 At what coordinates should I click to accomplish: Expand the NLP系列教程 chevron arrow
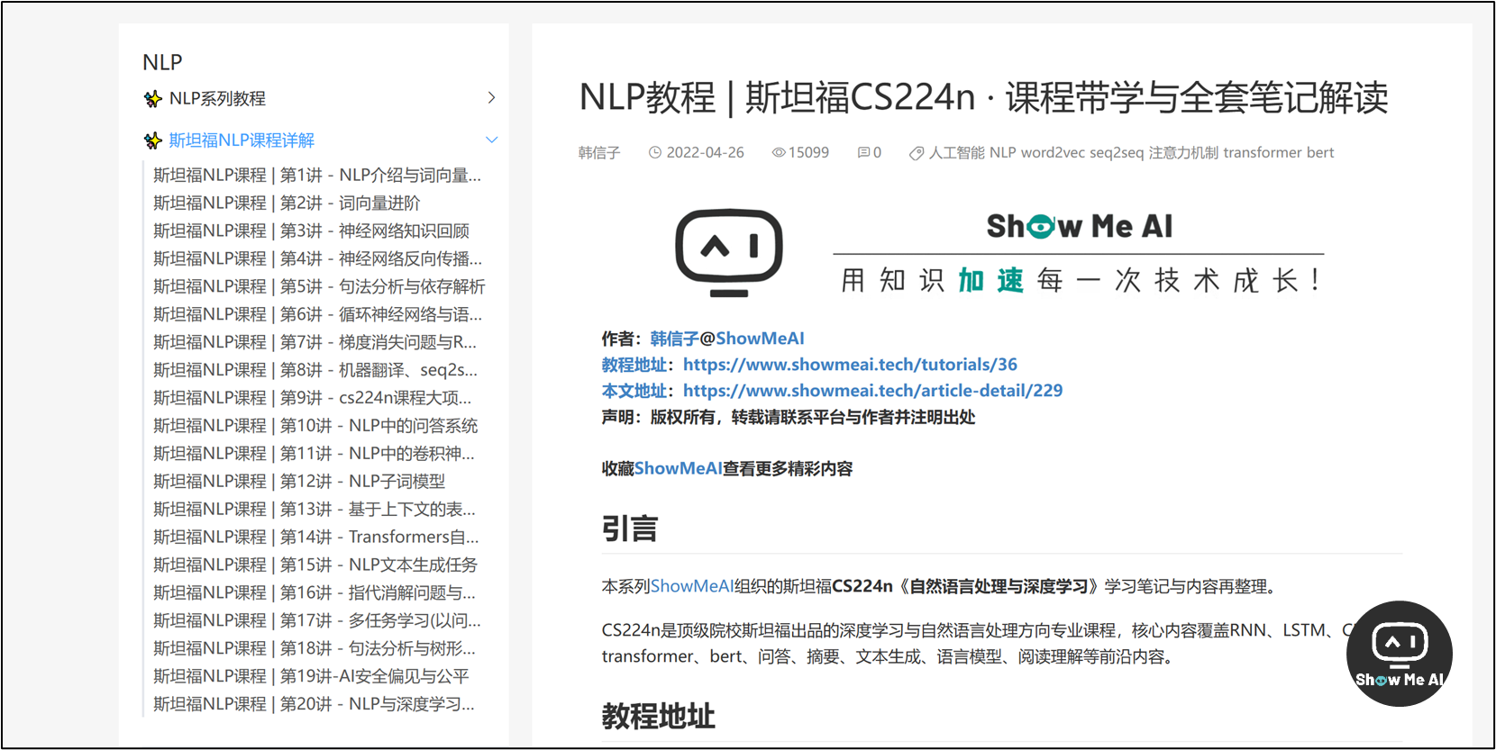(x=491, y=97)
